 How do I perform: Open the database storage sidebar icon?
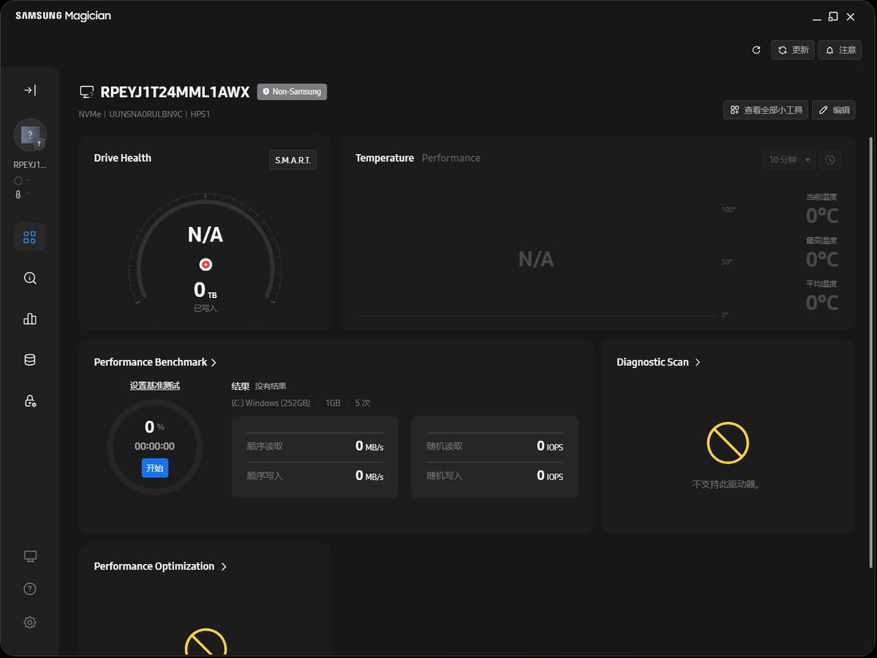point(30,360)
